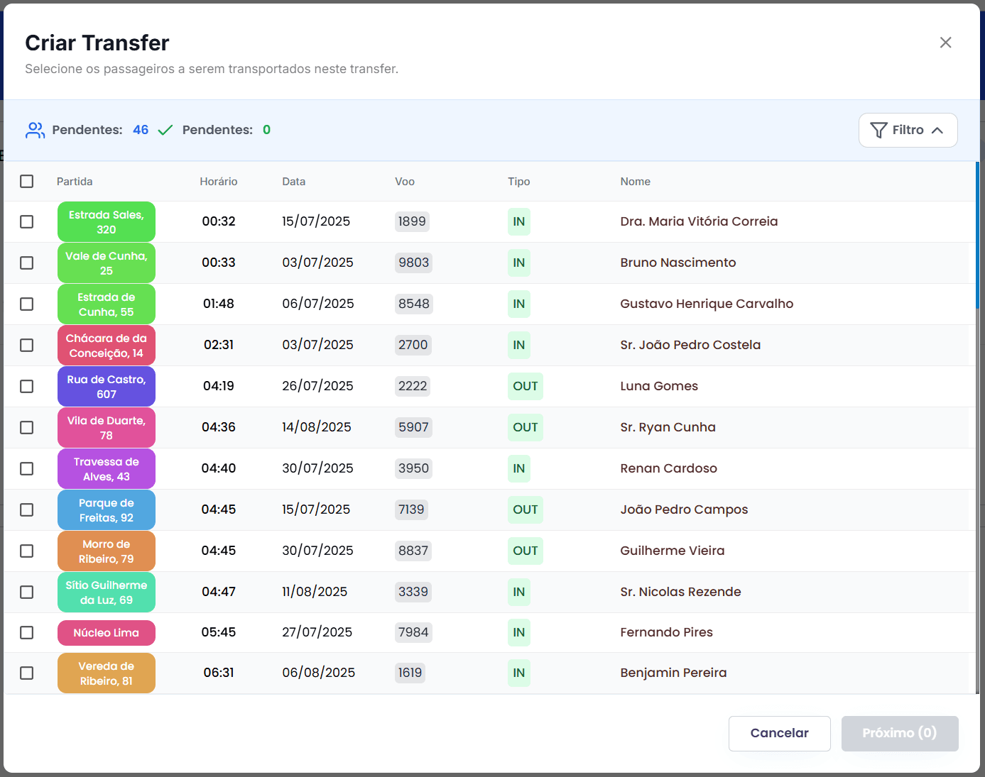Tick the checkbox for Benjamin Pereira

click(27, 673)
